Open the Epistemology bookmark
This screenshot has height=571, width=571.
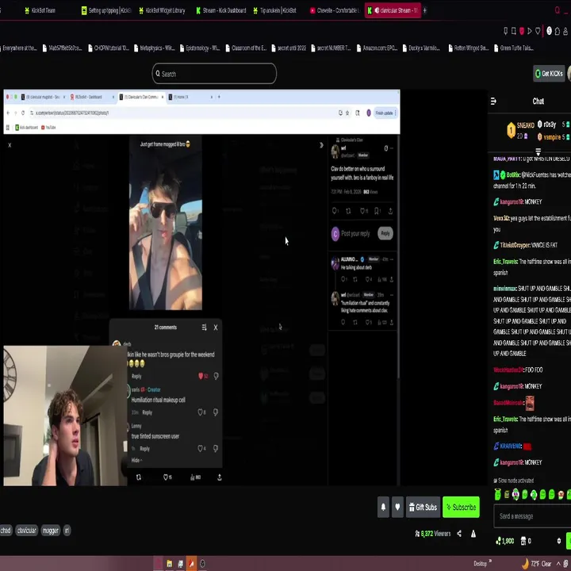click(200, 48)
